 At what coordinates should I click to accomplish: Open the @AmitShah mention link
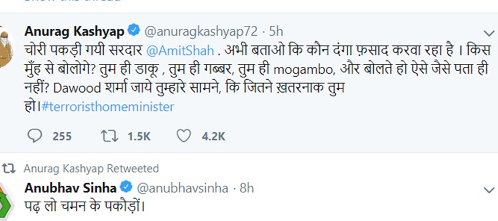pos(180,51)
